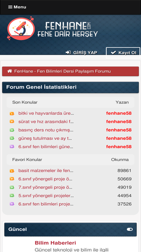Image resolution: width=141 pixels, height=252 pixels.
Task: Click the home icon in breadcrumb bar
Action: 10,71
